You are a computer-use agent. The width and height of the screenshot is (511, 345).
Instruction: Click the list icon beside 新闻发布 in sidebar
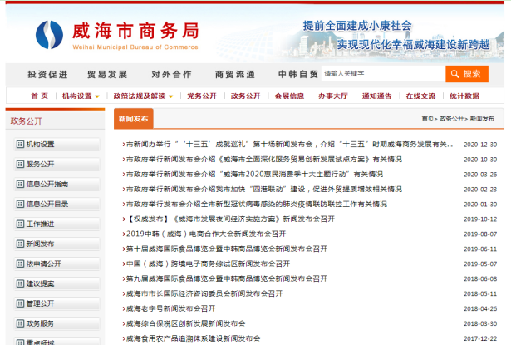coord(20,244)
